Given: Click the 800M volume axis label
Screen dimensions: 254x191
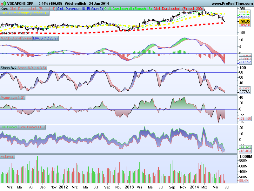Looking at the screenshot, I should [x=243, y=161].
